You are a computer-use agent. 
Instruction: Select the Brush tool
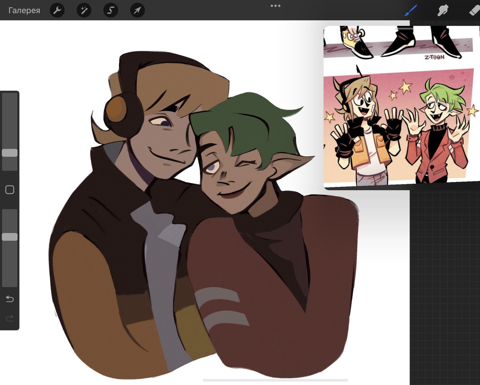click(411, 10)
